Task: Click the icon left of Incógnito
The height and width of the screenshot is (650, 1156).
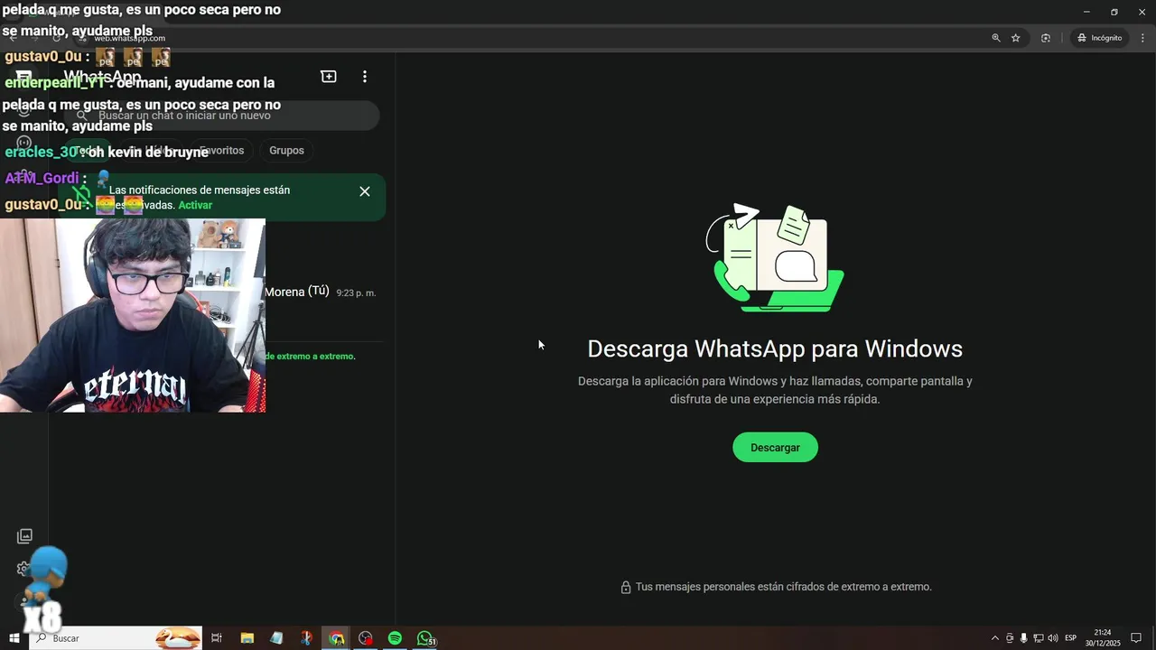Action: click(x=1046, y=38)
